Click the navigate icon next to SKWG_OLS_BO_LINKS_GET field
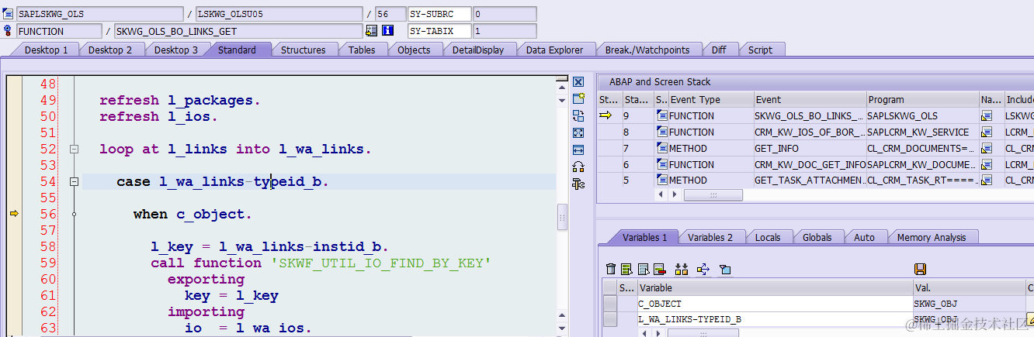 [372, 31]
